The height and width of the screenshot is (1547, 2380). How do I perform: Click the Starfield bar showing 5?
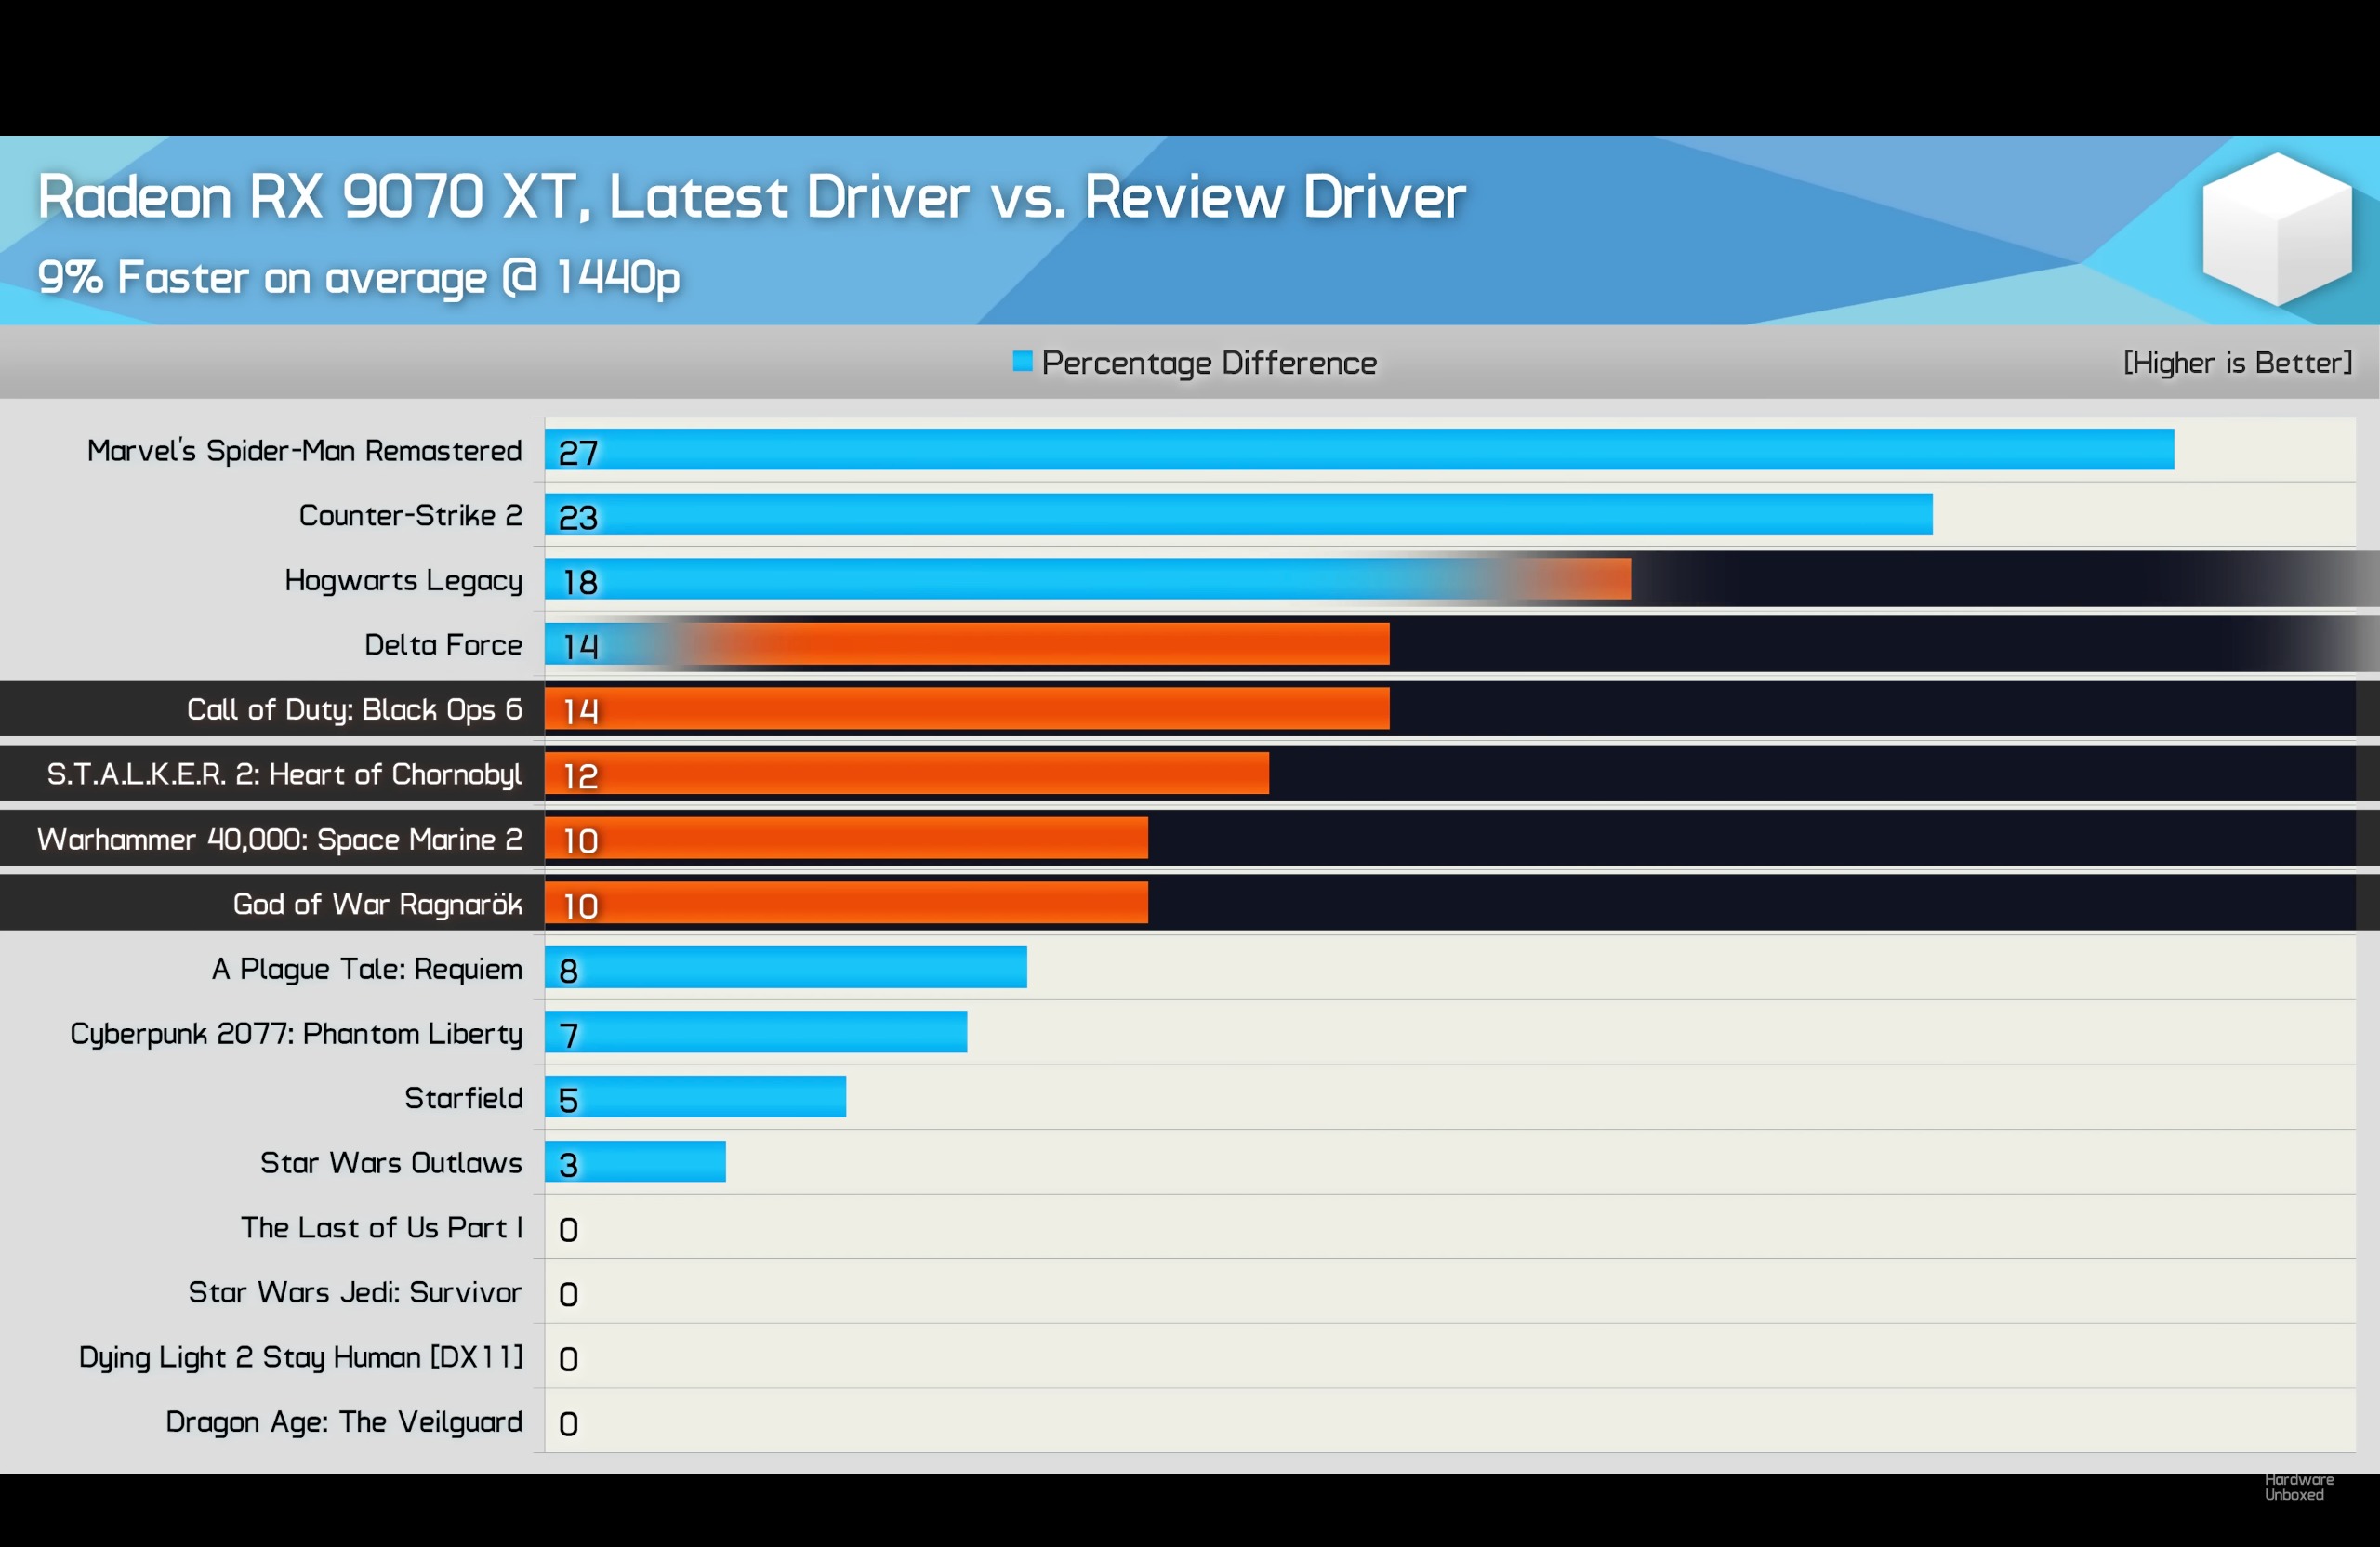click(695, 1097)
